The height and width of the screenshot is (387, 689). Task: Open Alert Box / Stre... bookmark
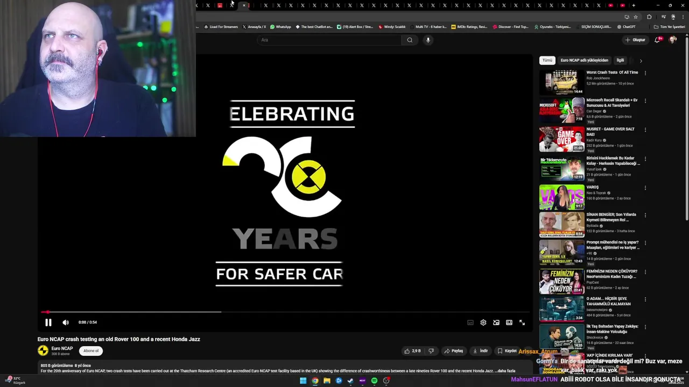[x=355, y=27]
